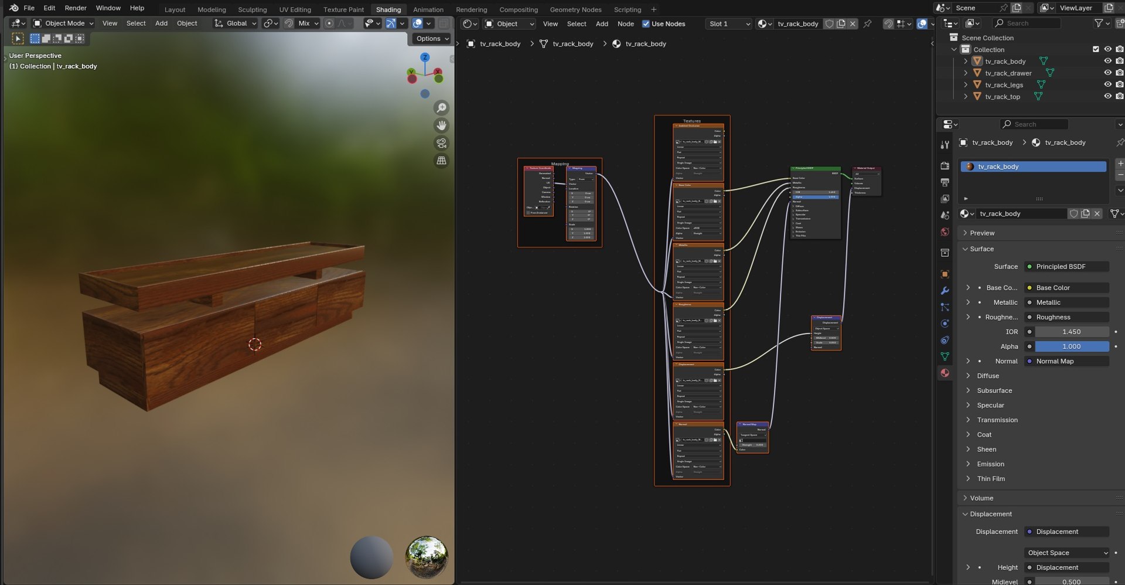Open the Modifiers wrench tab
The image size is (1125, 585).
point(945,291)
